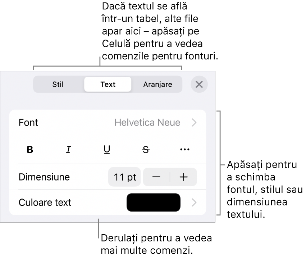Expand the Font settings row
The height and width of the screenshot is (258, 306).
point(194,123)
